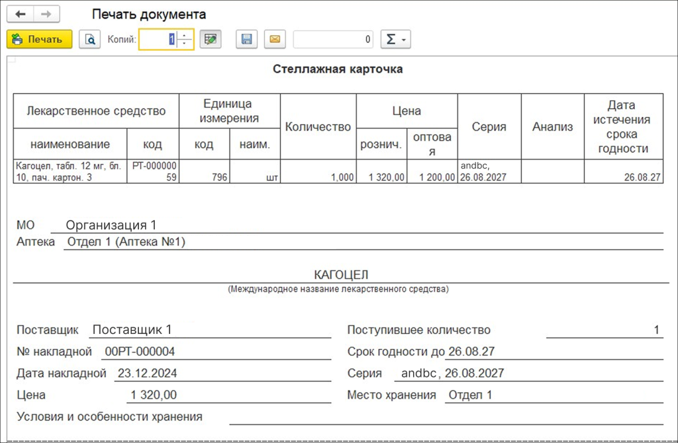
Task: Click the Поставщик 1 supplier value
Action: coord(132,330)
